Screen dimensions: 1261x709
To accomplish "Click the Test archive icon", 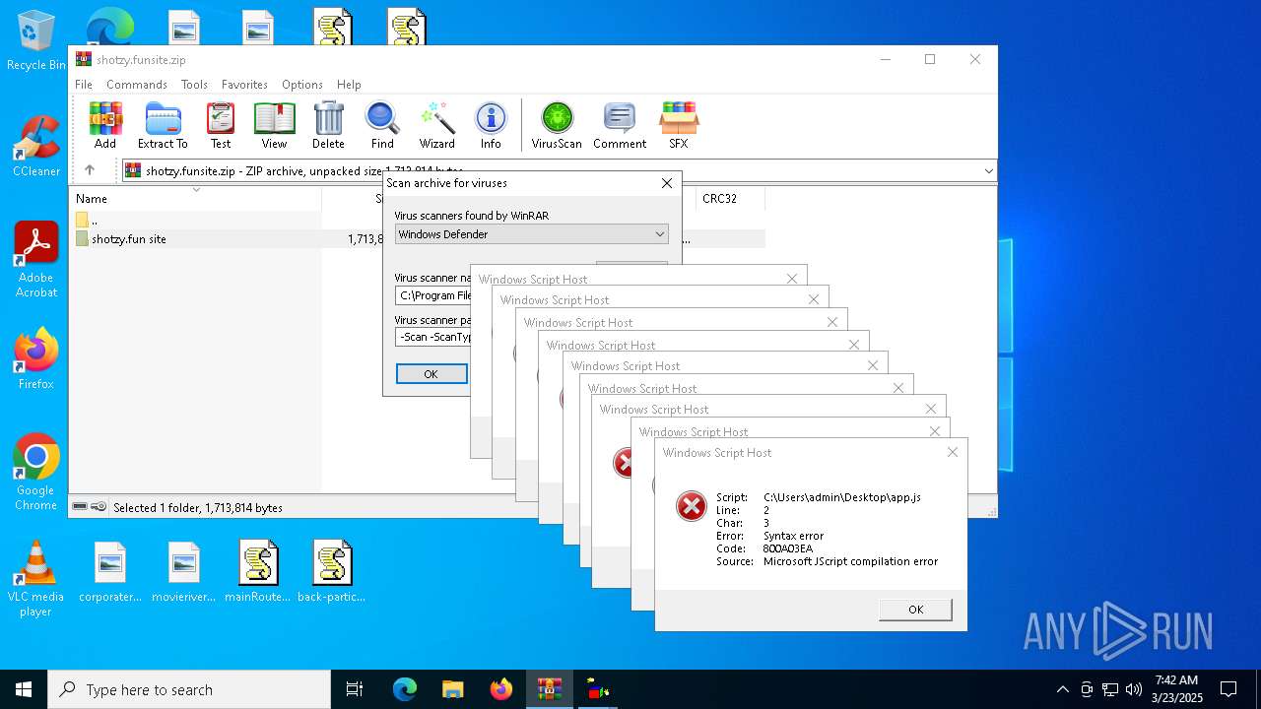I will click(221, 125).
